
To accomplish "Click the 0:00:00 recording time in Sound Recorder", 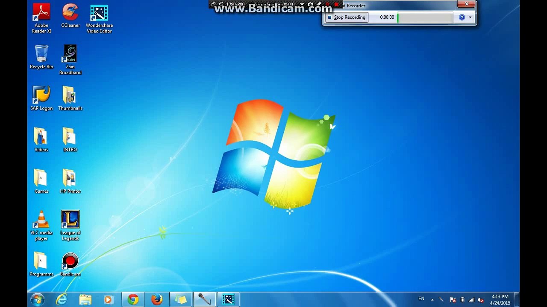I will (387, 17).
